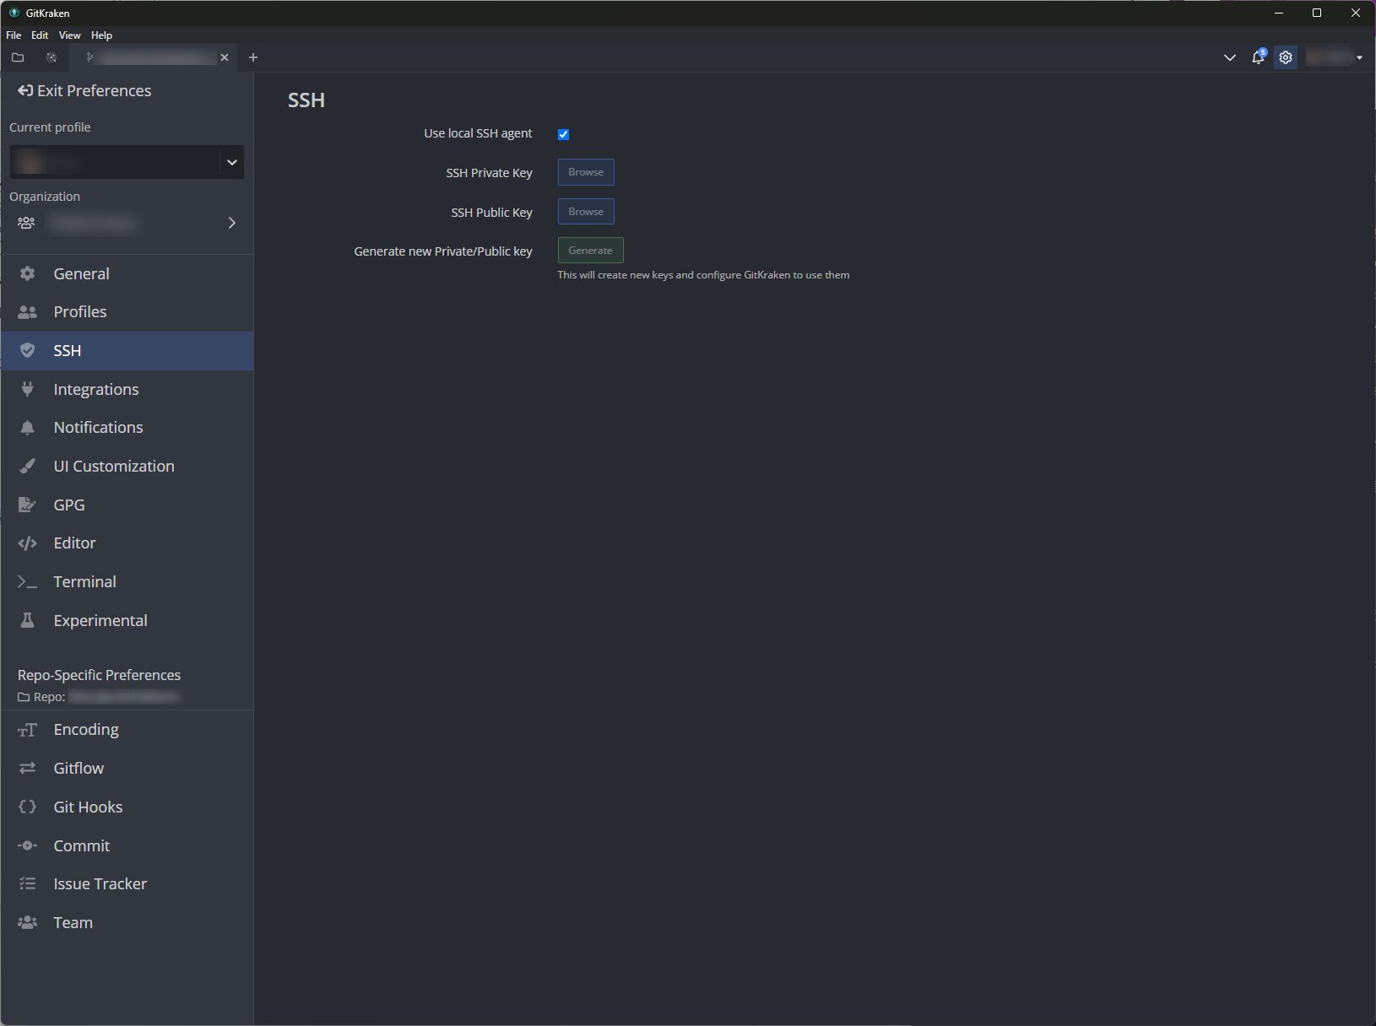Open the File menu
1376x1026 pixels.
[x=14, y=35]
